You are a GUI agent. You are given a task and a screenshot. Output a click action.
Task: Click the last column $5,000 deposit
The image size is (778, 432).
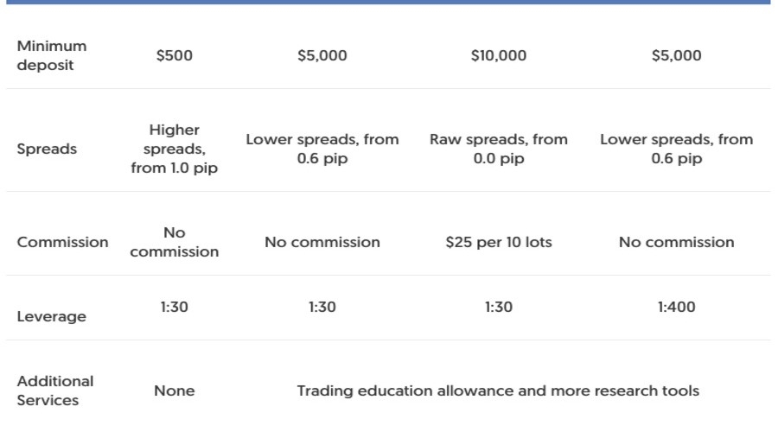tap(676, 56)
